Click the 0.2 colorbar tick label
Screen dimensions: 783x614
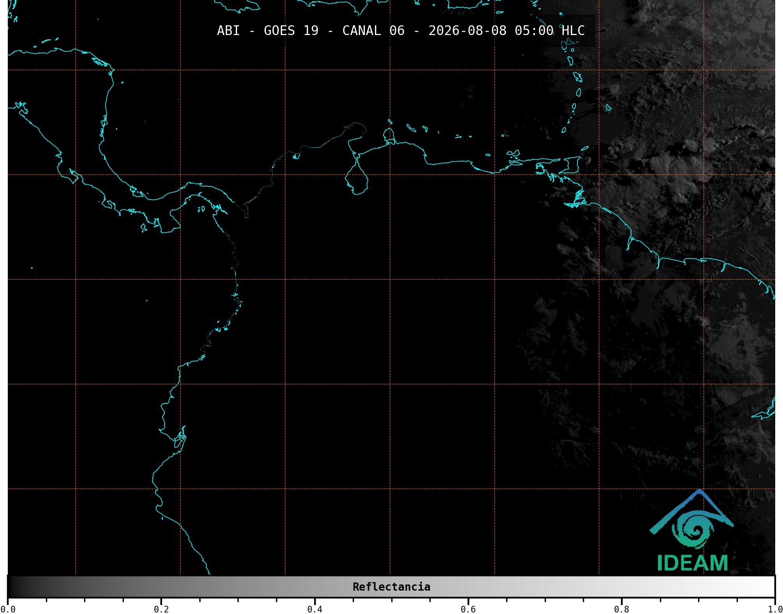pyautogui.click(x=161, y=609)
